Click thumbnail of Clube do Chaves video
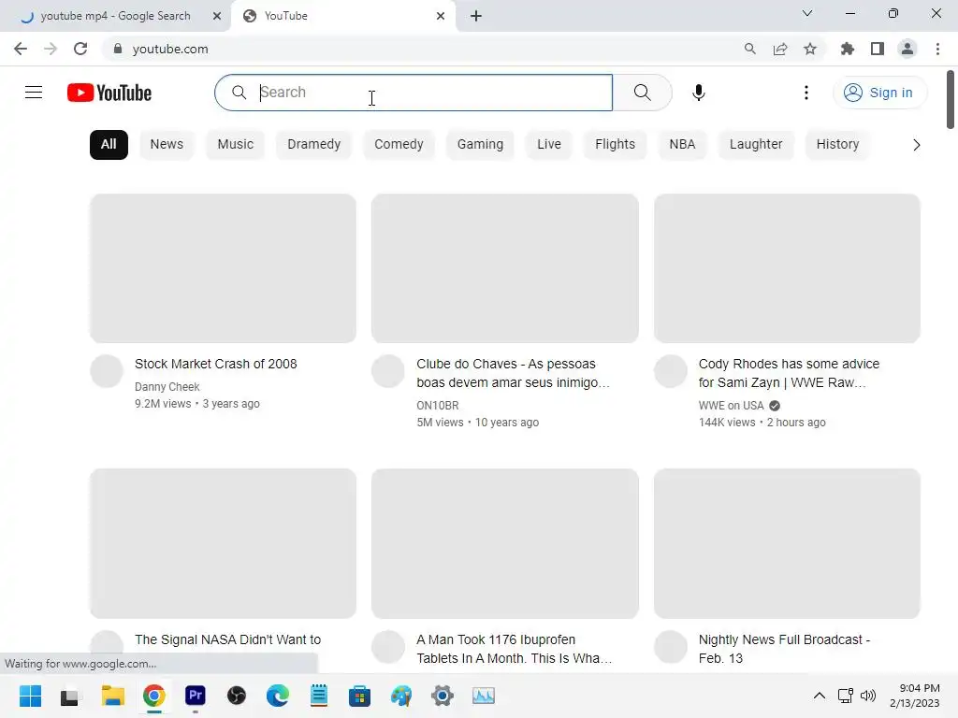This screenshot has height=718, width=958. (504, 268)
